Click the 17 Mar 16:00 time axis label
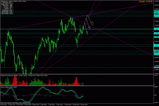The image size is (159, 106). click(x=11, y=104)
